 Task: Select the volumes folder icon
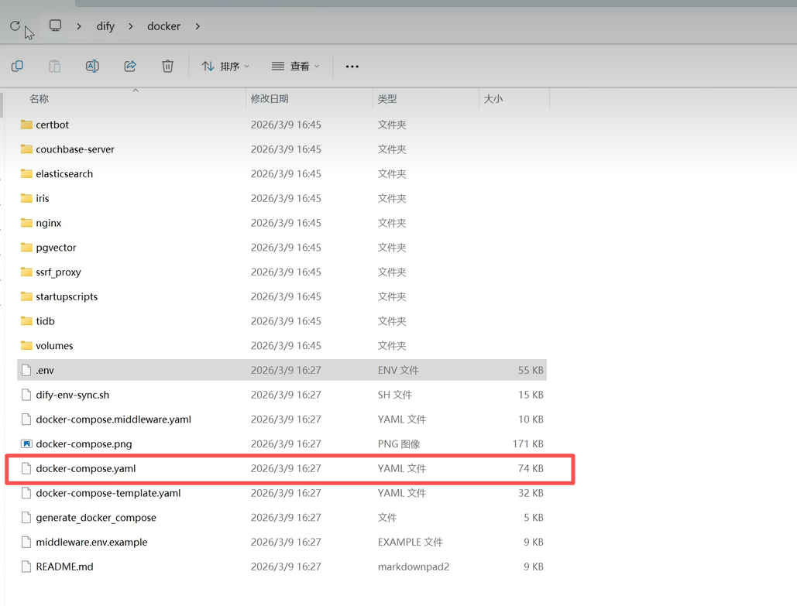(x=26, y=345)
